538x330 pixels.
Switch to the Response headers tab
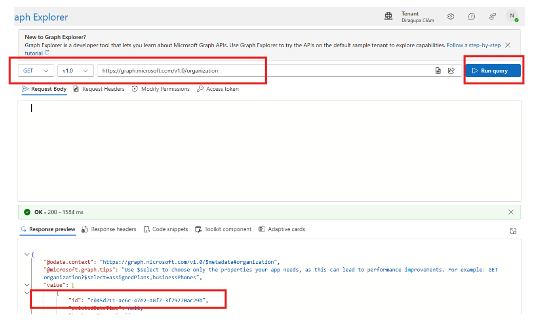[109, 229]
